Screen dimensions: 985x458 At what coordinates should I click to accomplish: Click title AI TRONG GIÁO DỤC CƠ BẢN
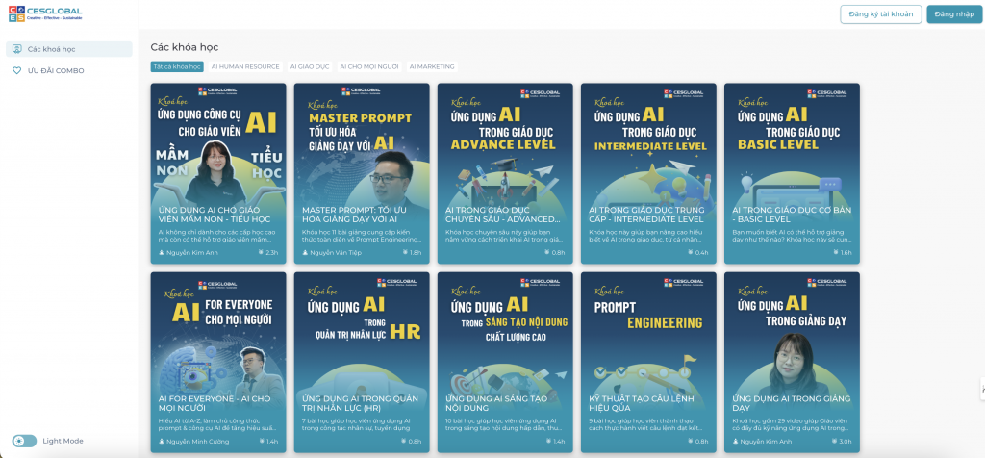[792, 215]
